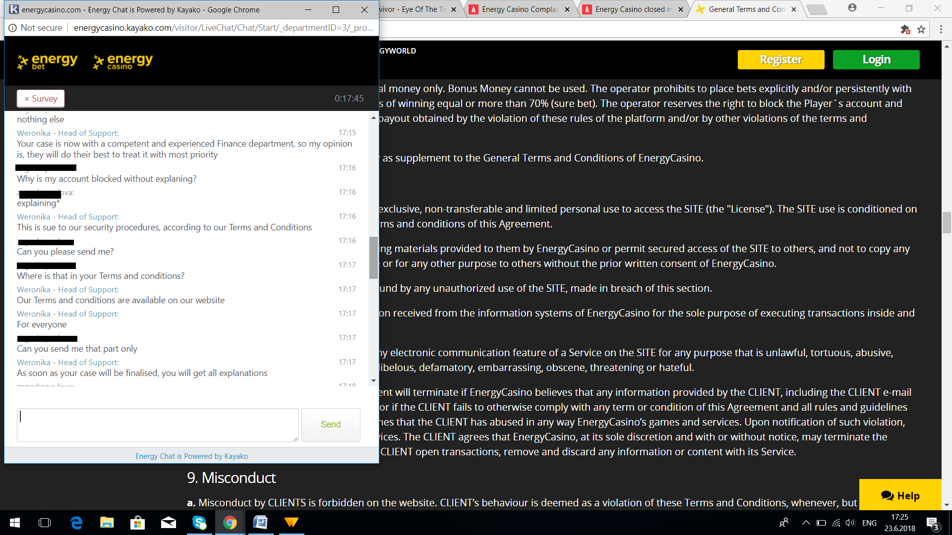Click the Energy Bet logo in chat window
The height and width of the screenshot is (535, 952).
tap(48, 61)
